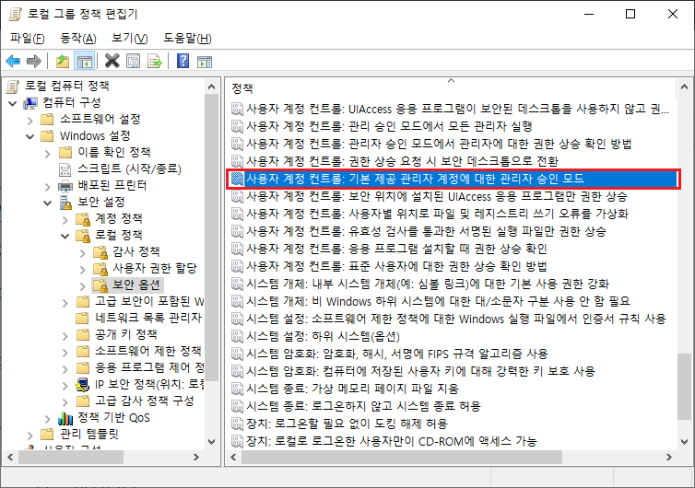Open the 동작(A) menu
Screen dimensions: 695x488
pyautogui.click(x=78, y=38)
